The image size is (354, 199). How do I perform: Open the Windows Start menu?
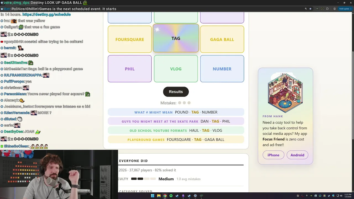(152, 196)
